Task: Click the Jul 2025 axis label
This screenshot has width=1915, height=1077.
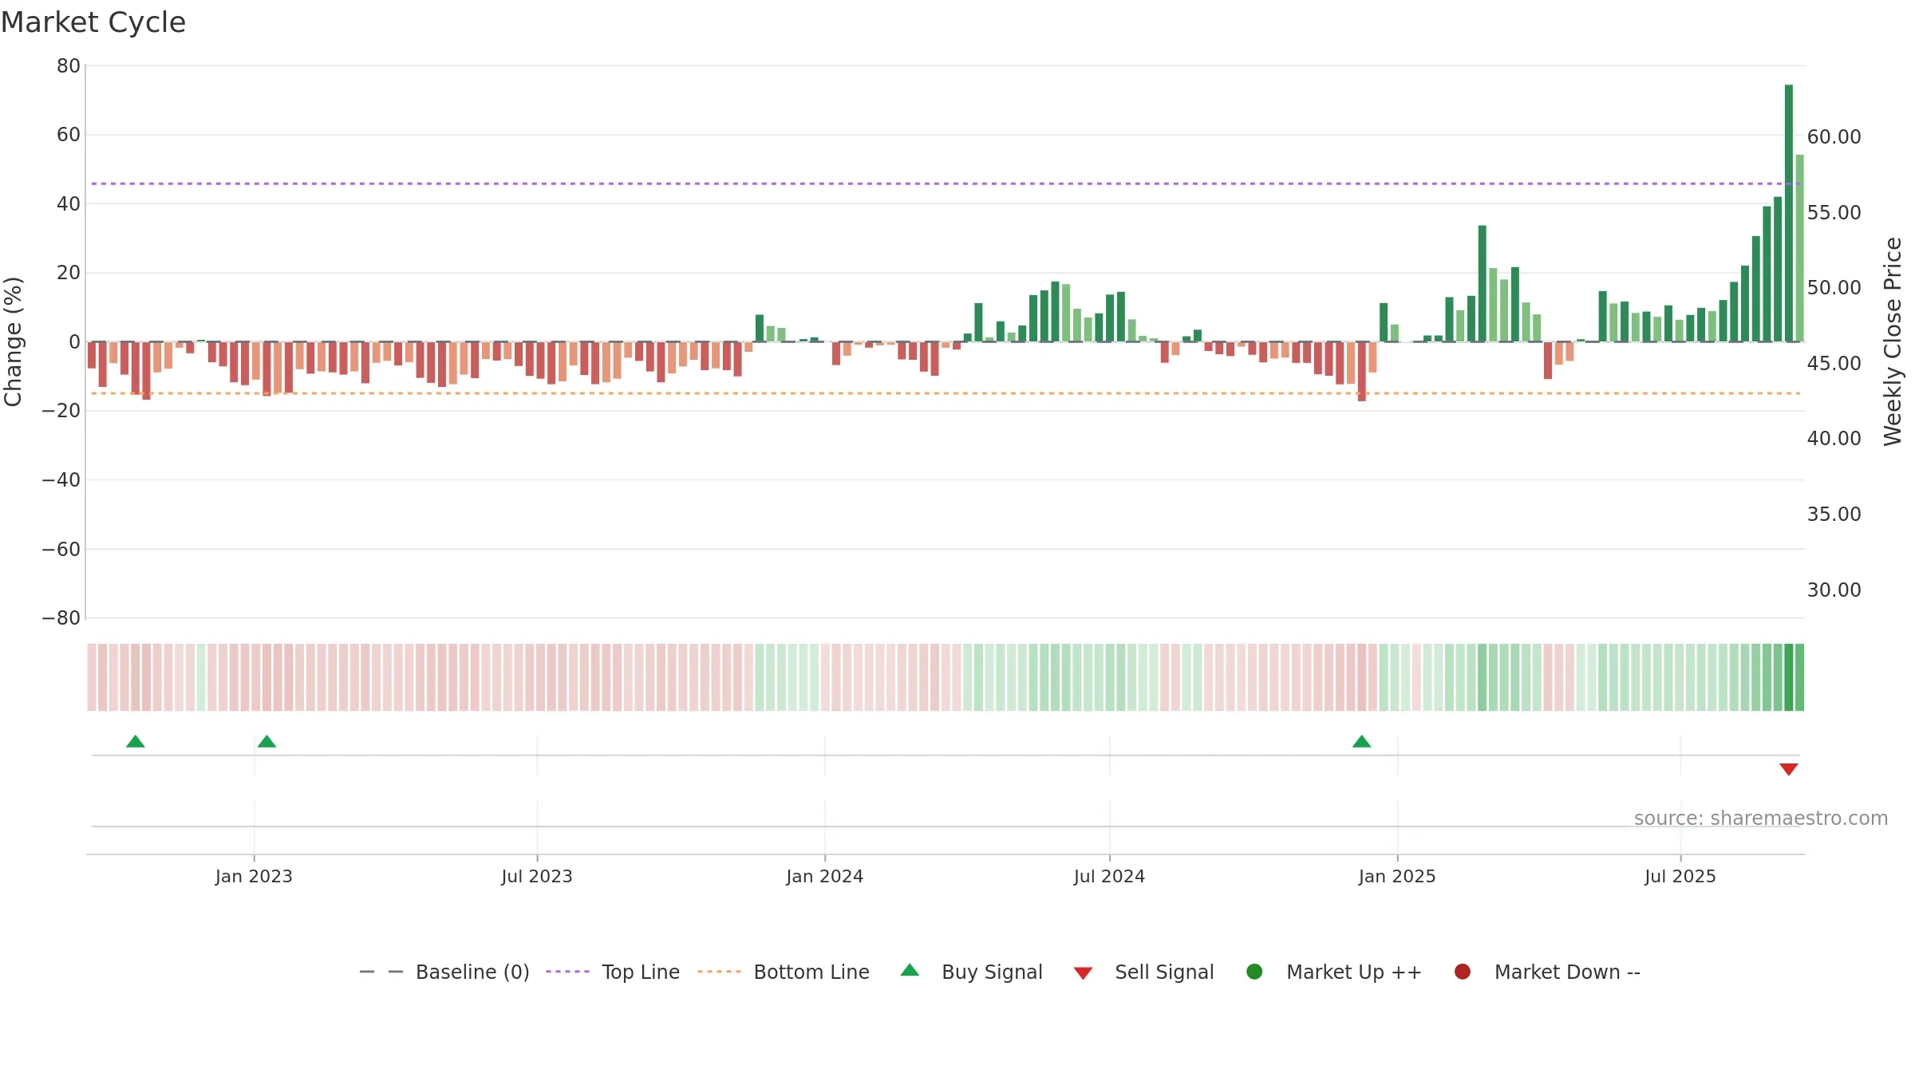Action: 1680,877
